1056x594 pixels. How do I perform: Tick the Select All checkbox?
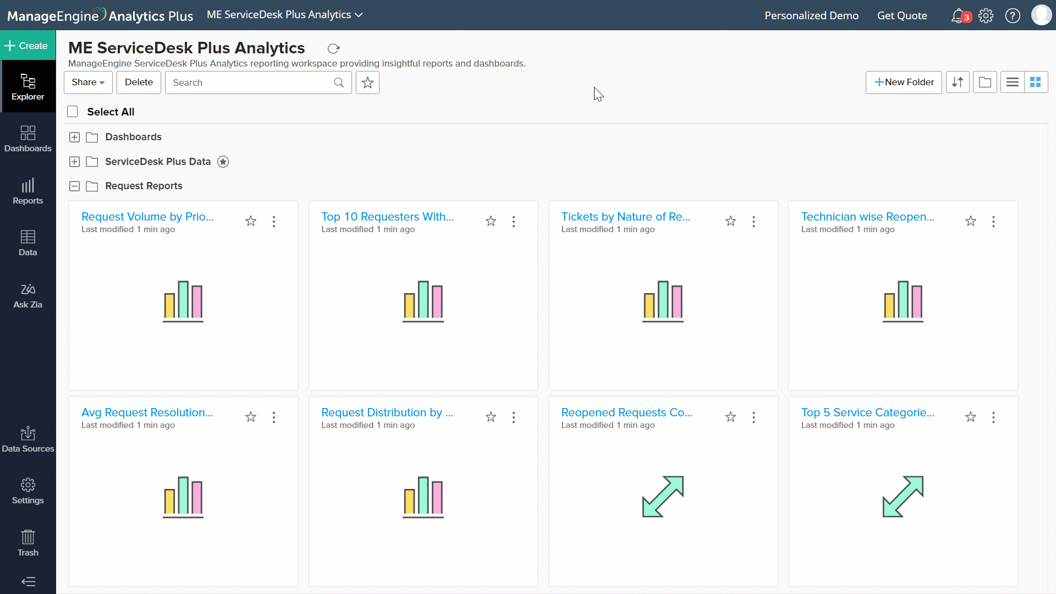[x=73, y=112]
